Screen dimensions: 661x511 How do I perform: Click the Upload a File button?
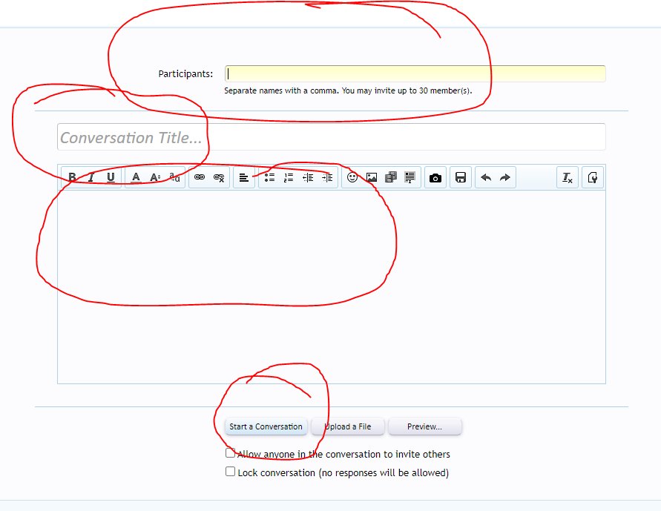(348, 426)
